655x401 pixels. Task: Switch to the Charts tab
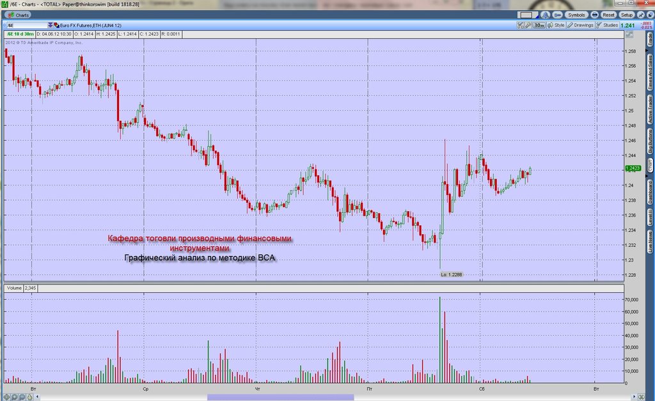[17, 15]
